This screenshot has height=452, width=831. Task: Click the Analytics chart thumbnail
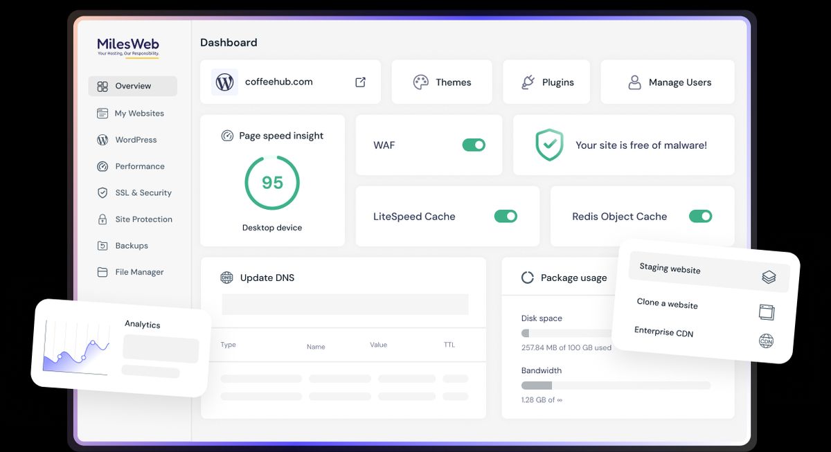click(76, 347)
